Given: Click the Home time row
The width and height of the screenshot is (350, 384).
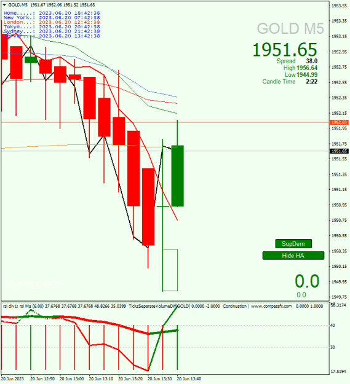Looking at the screenshot, I should [52, 13].
